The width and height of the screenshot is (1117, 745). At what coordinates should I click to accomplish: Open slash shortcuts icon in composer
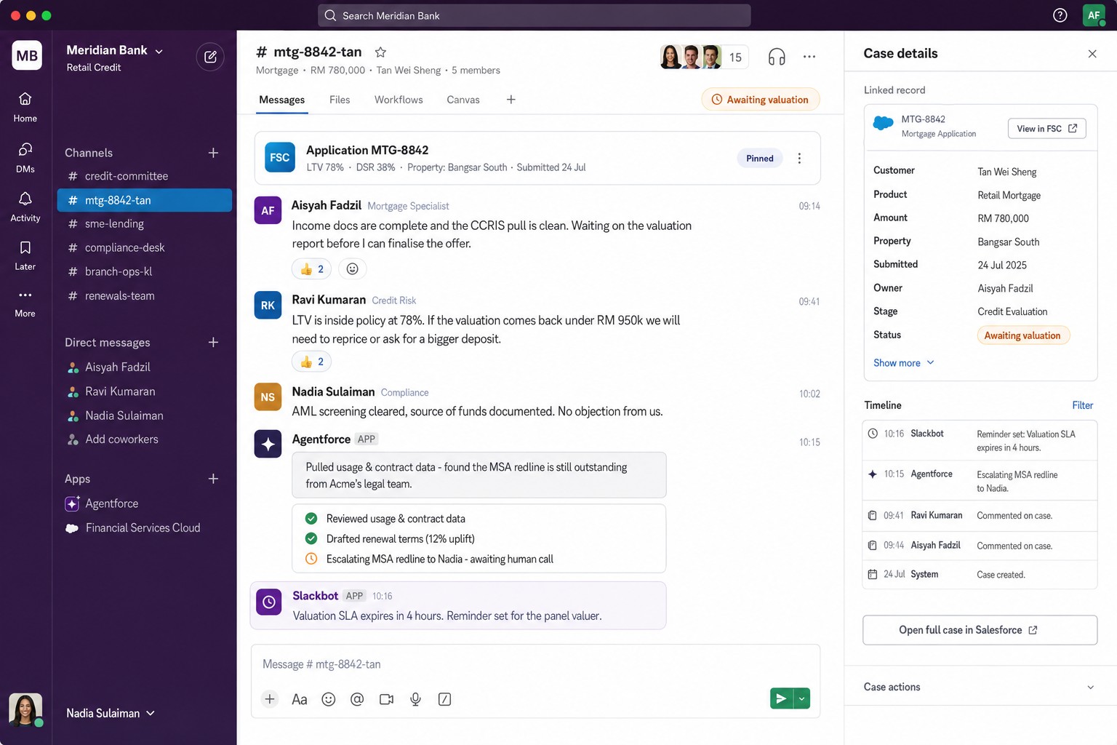point(444,699)
